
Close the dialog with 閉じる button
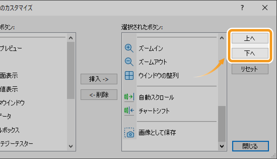click(251, 146)
